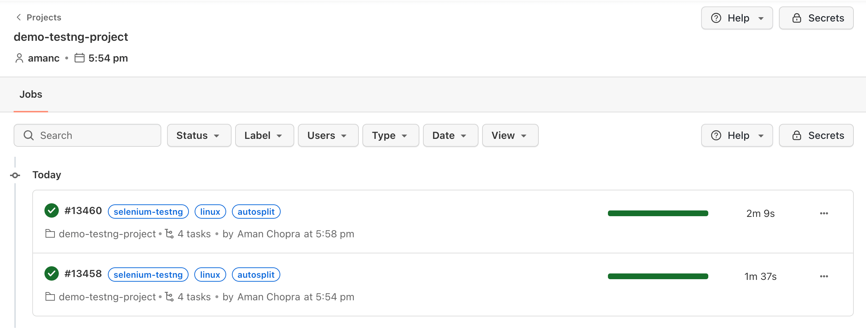Click into the Search jobs field
Image resolution: width=866 pixels, height=330 pixels.
tap(87, 135)
